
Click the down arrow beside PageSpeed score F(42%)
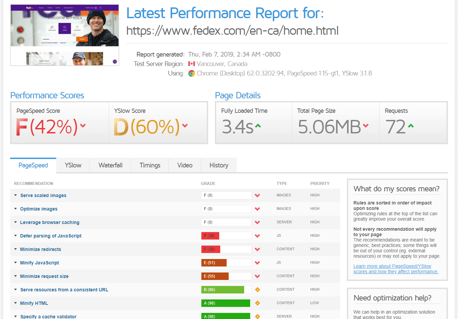pos(83,126)
